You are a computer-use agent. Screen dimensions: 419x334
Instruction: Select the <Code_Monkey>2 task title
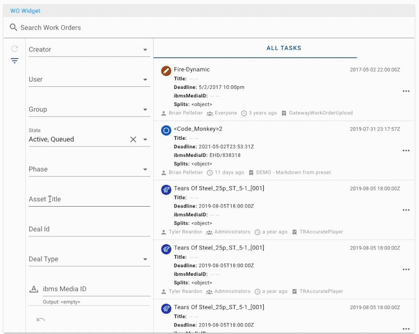tap(198, 129)
